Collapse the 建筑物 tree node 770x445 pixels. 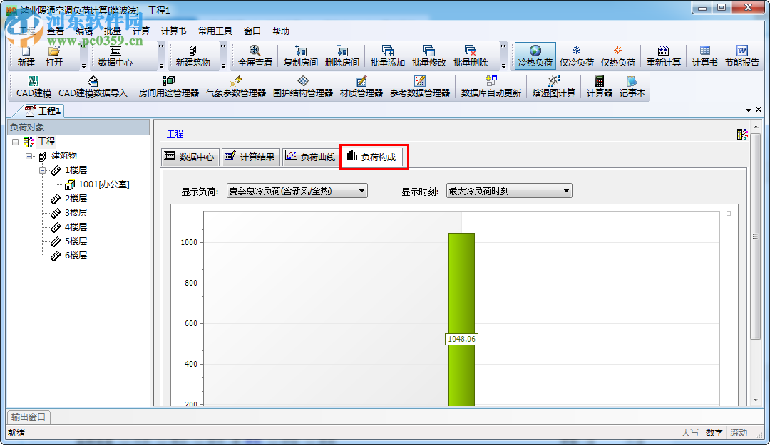[29, 156]
